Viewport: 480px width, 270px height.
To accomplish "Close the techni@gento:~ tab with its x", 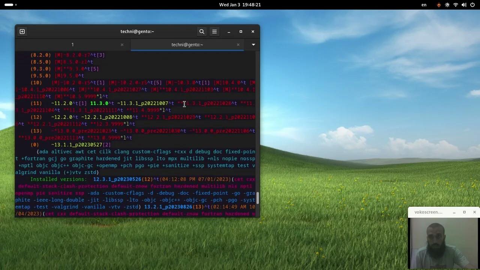I will tap(238, 45).
